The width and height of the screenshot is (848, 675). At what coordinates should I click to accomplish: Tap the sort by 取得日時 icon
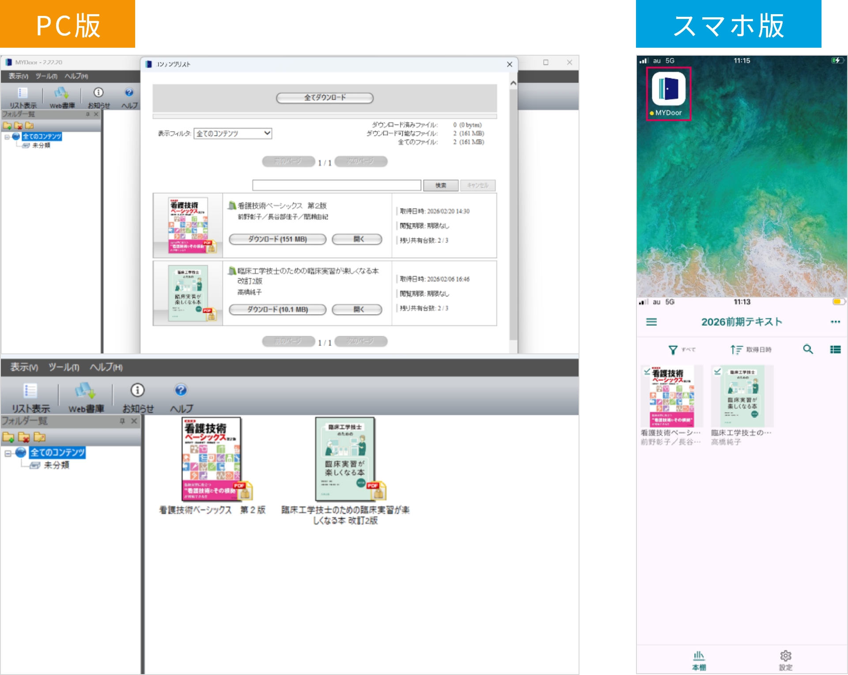pos(736,350)
